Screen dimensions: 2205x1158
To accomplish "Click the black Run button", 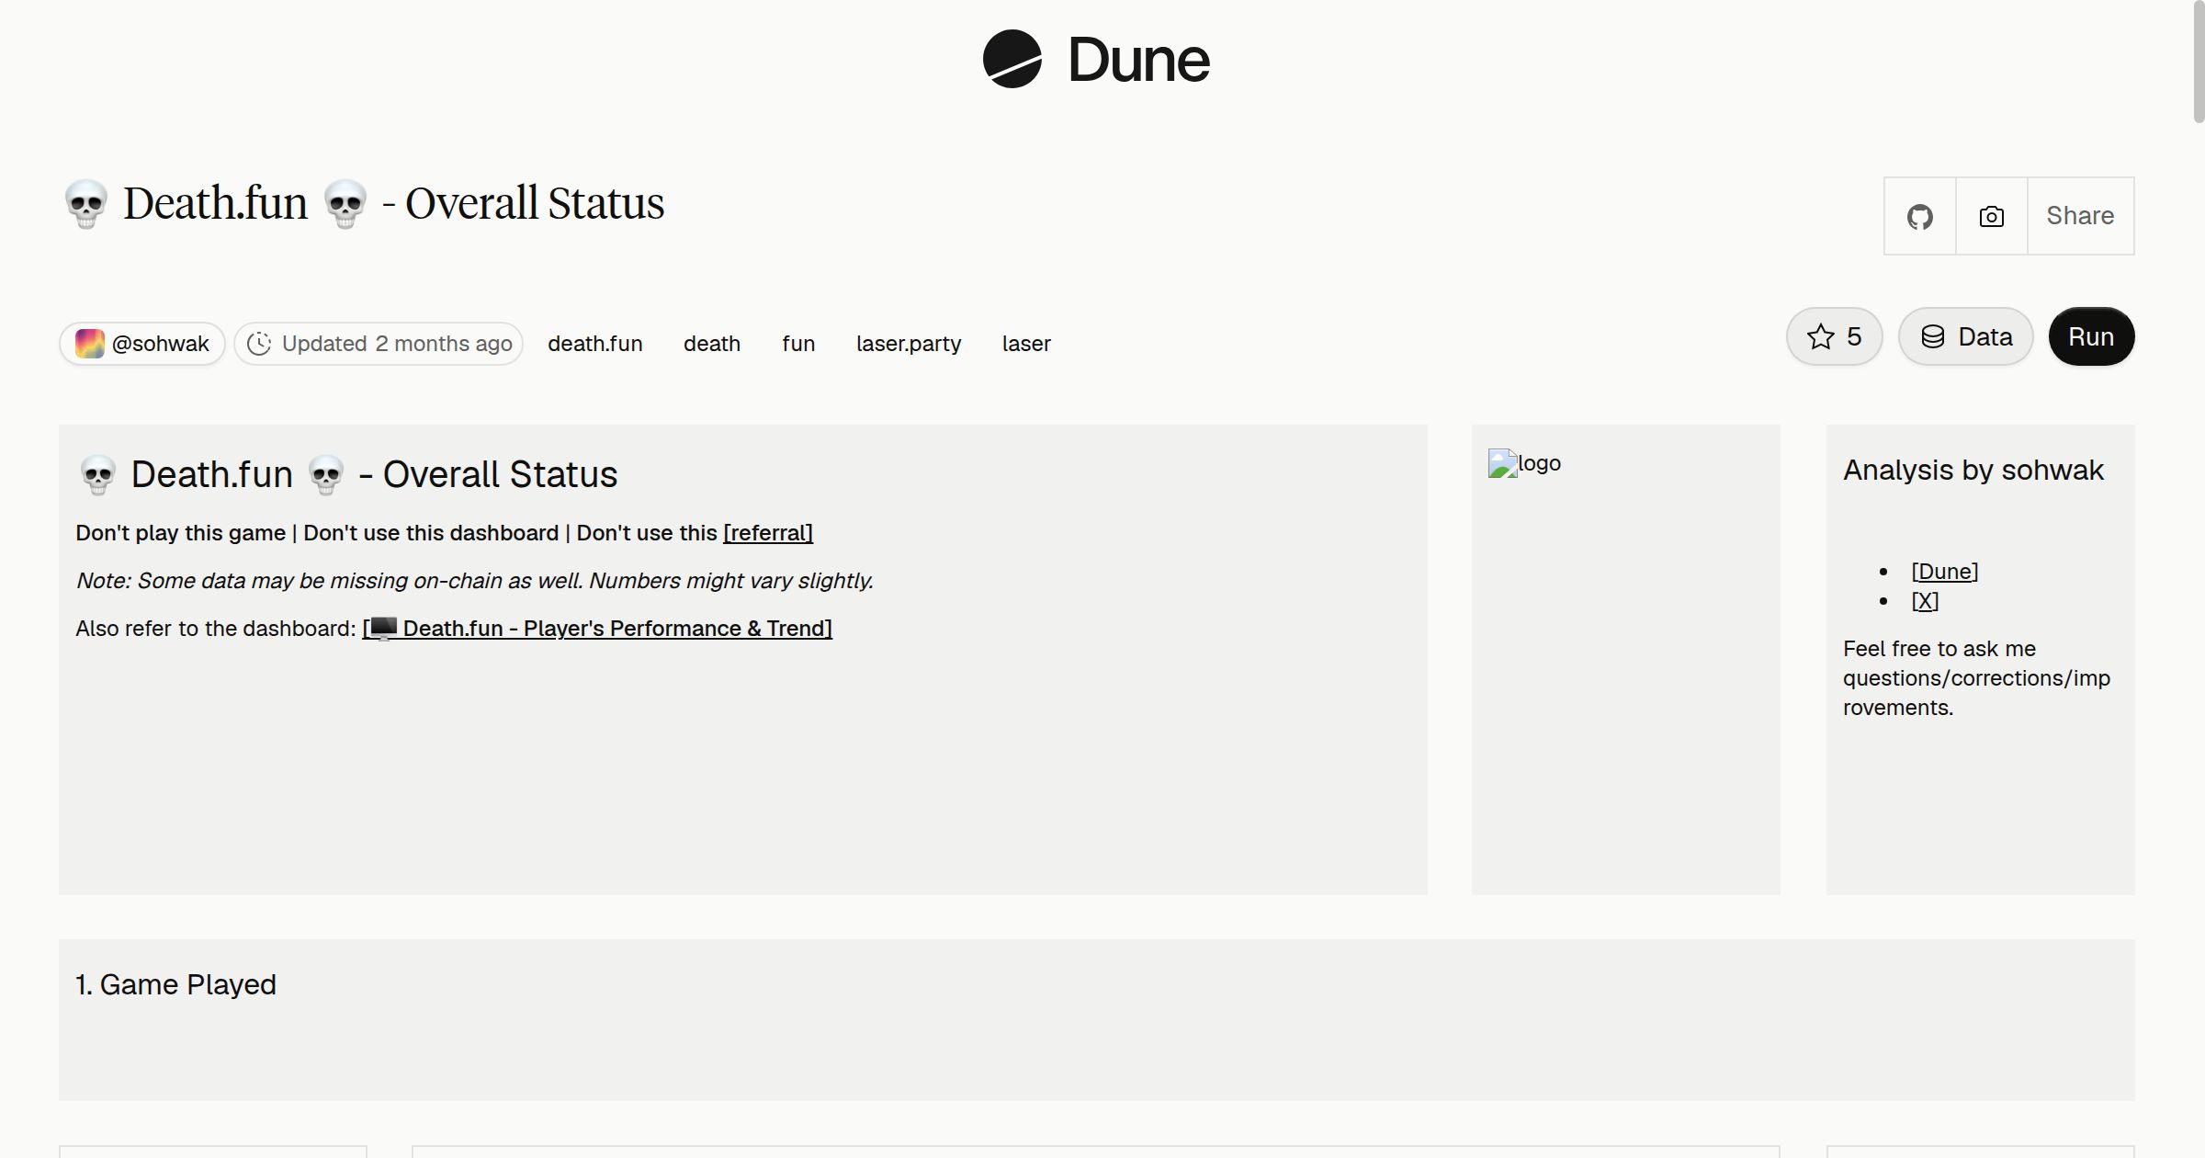I will (x=2091, y=336).
